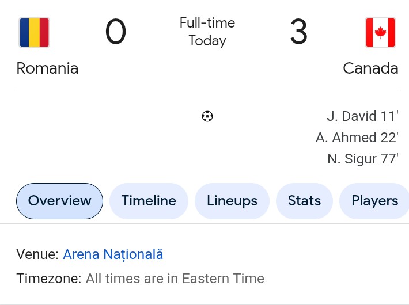Open the Arena Națională venue link
The image size is (409, 305).
113,254
